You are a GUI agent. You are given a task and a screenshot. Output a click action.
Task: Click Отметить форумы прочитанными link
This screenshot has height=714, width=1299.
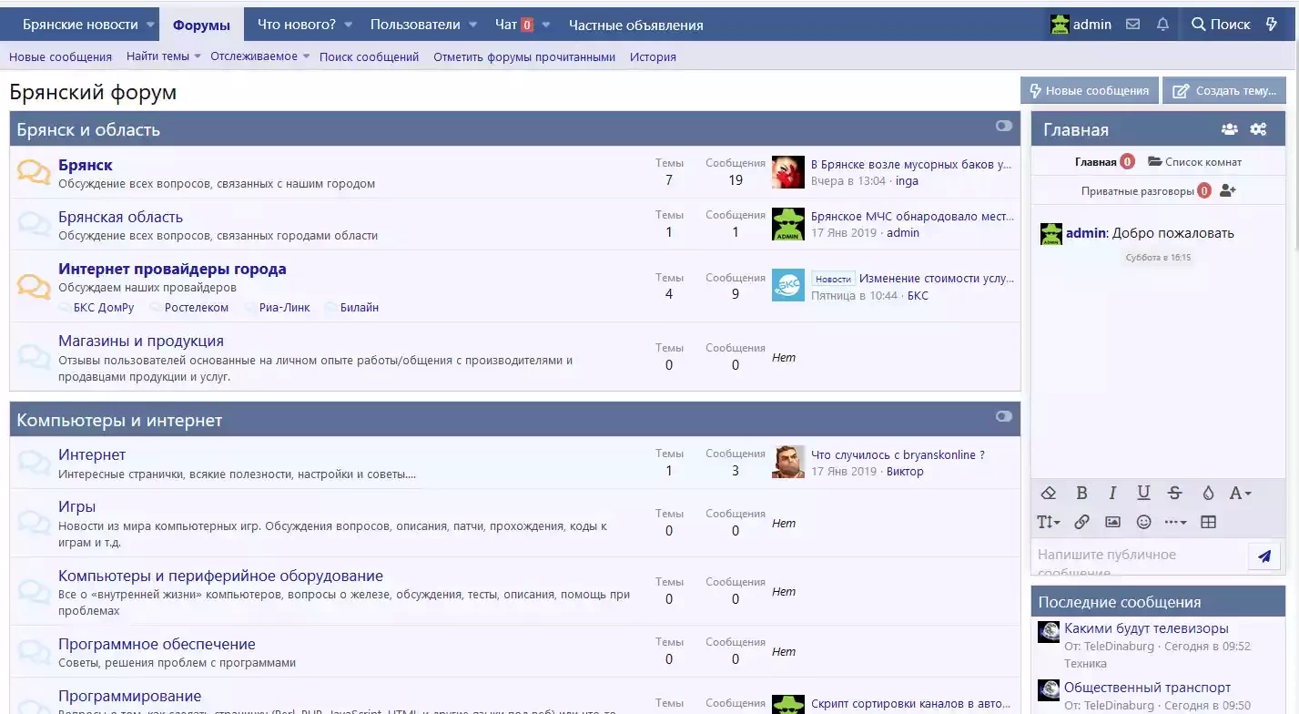[x=524, y=56]
